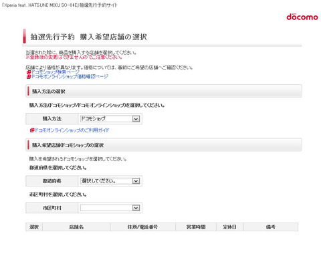Viewport: 321px width, 254px height.
Task: Click the 備考 column header
Action: [271, 227]
